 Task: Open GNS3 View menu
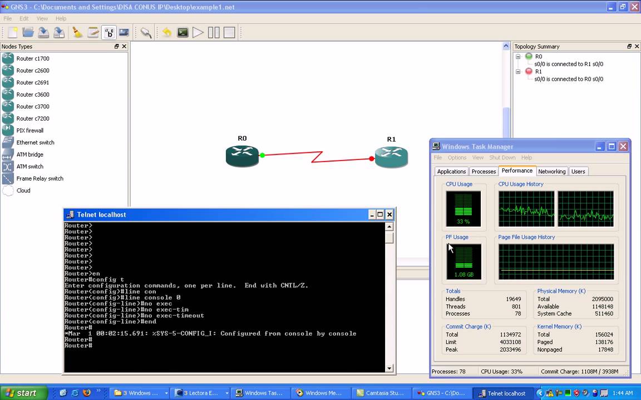click(42, 18)
